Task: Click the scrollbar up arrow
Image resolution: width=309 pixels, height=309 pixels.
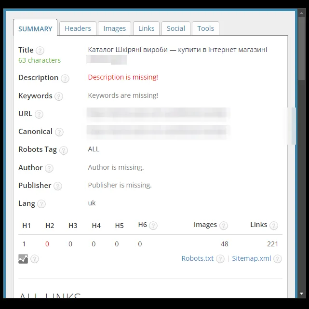Action: pos(301,13)
